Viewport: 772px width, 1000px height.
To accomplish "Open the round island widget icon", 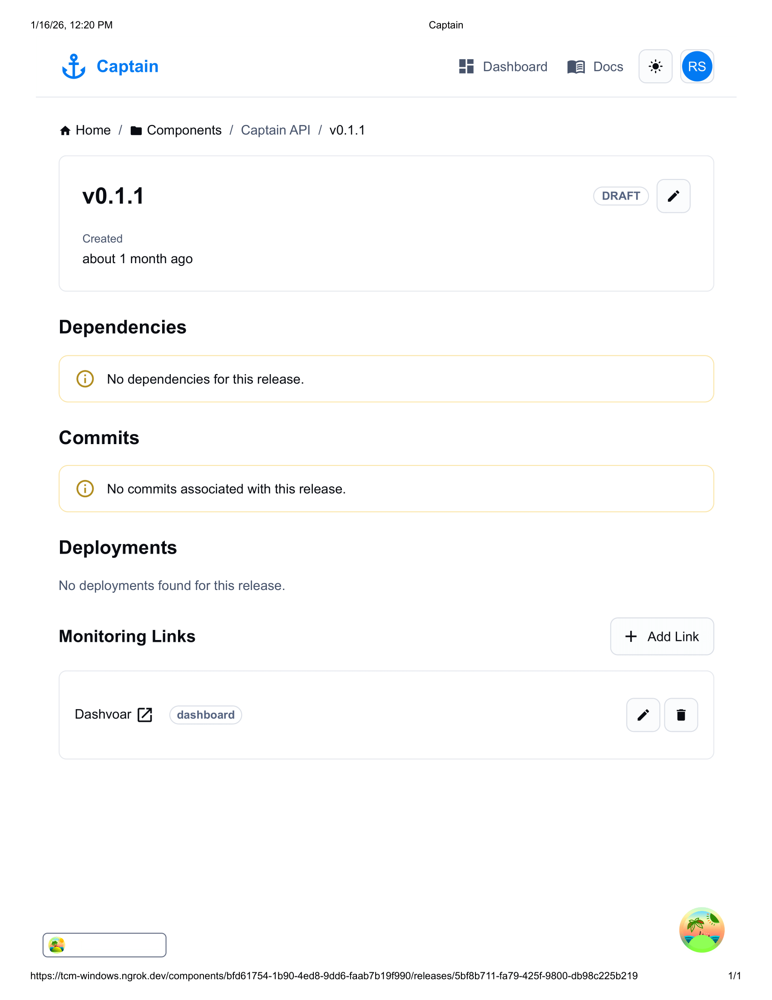I will tap(701, 930).
